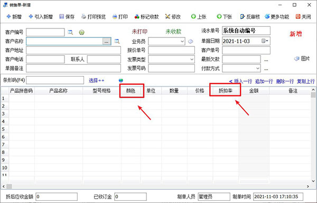Open the 单据日期 calendar picker
The width and height of the screenshot is (317, 203).
pos(265,41)
